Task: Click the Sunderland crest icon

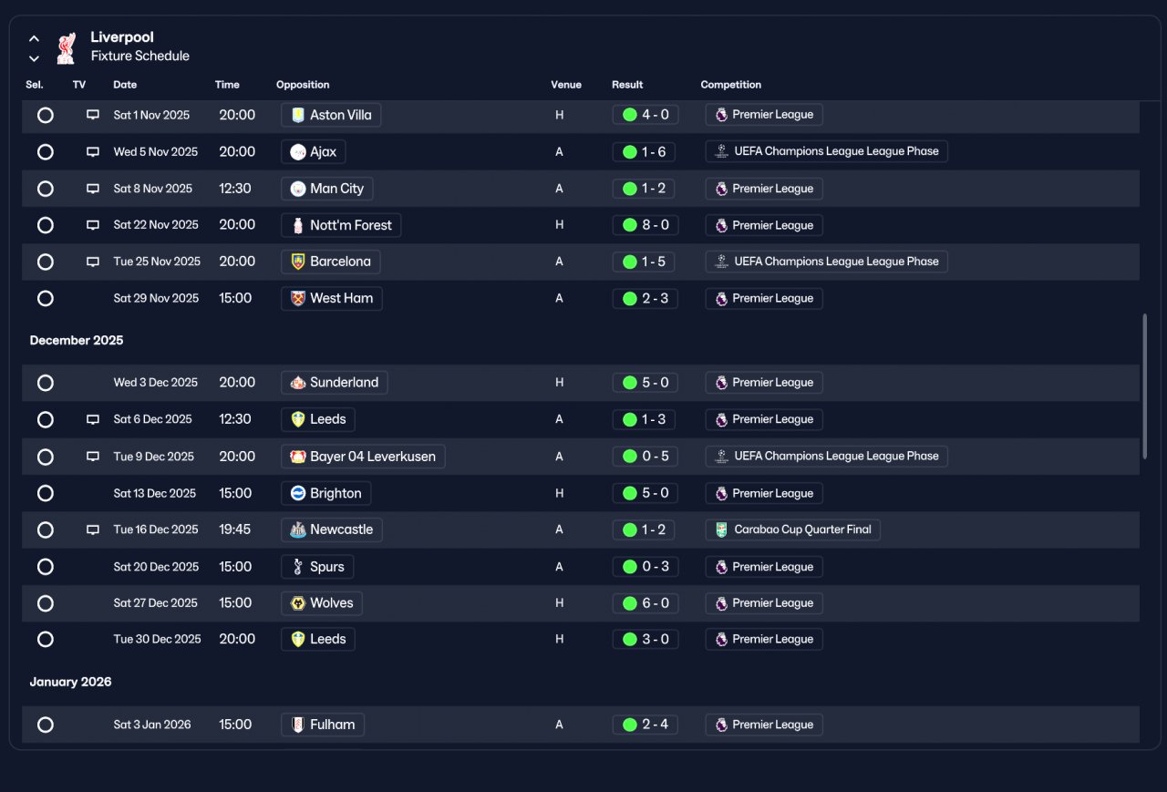Action: (297, 383)
